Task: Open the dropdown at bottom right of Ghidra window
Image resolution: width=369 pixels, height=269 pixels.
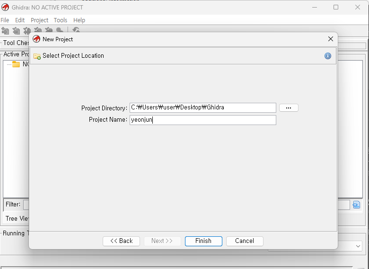Action: (358, 246)
